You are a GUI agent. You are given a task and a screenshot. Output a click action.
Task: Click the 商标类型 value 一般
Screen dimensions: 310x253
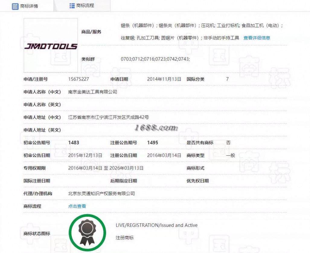(x=231, y=155)
